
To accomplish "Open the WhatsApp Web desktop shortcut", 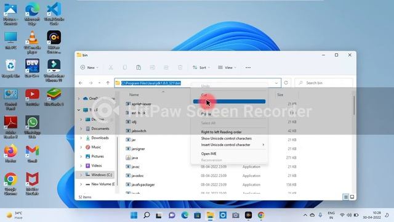I will pyautogui.click(x=32, y=127).
